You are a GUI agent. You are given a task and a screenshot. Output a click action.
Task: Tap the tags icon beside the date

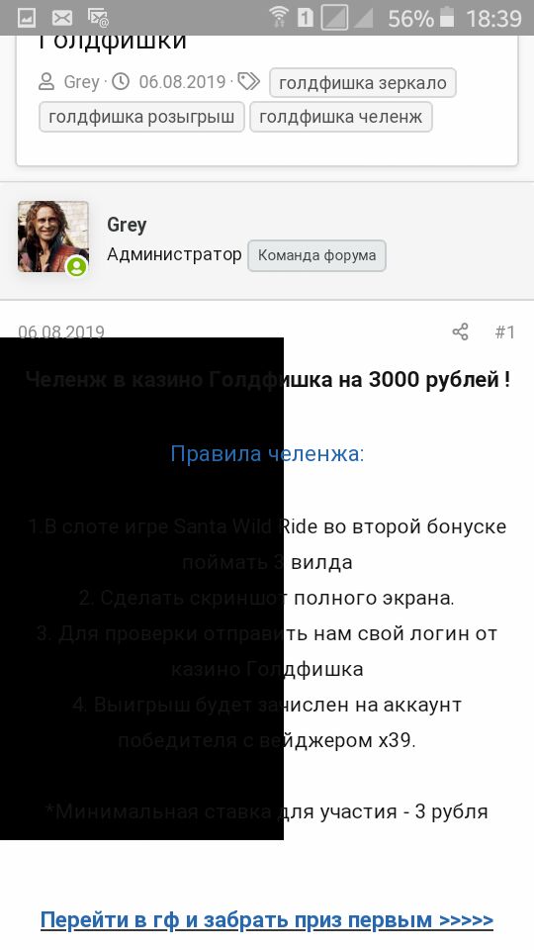click(x=248, y=81)
